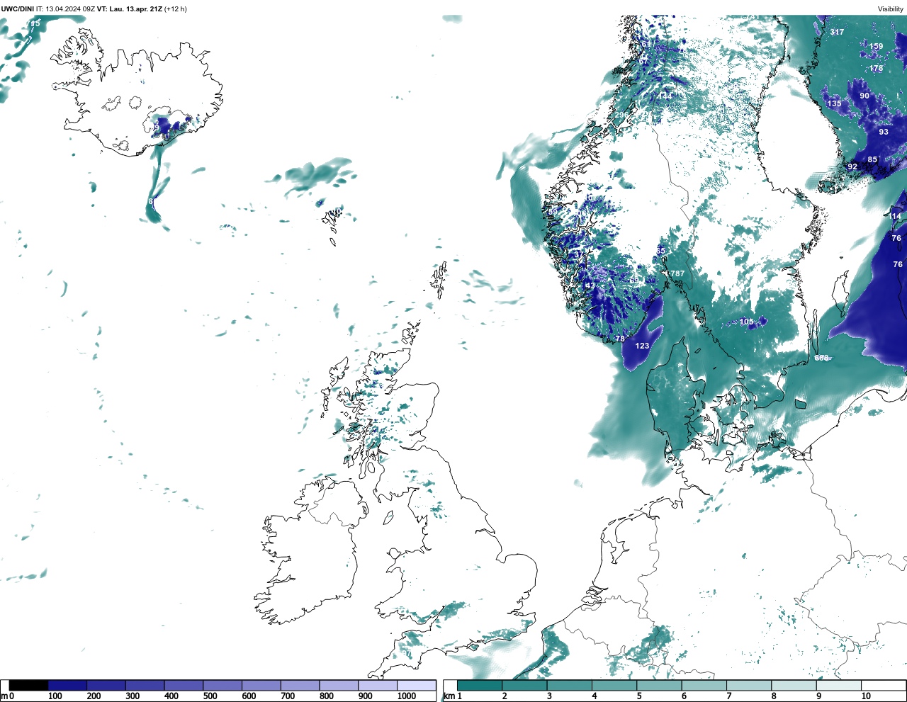Click the visibility value '93'
The height and width of the screenshot is (702, 907).
tap(884, 132)
